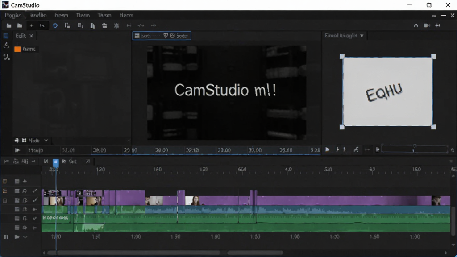
Task: Click the wavy double-arrow icon in toolbar
Action: click(x=141, y=25)
